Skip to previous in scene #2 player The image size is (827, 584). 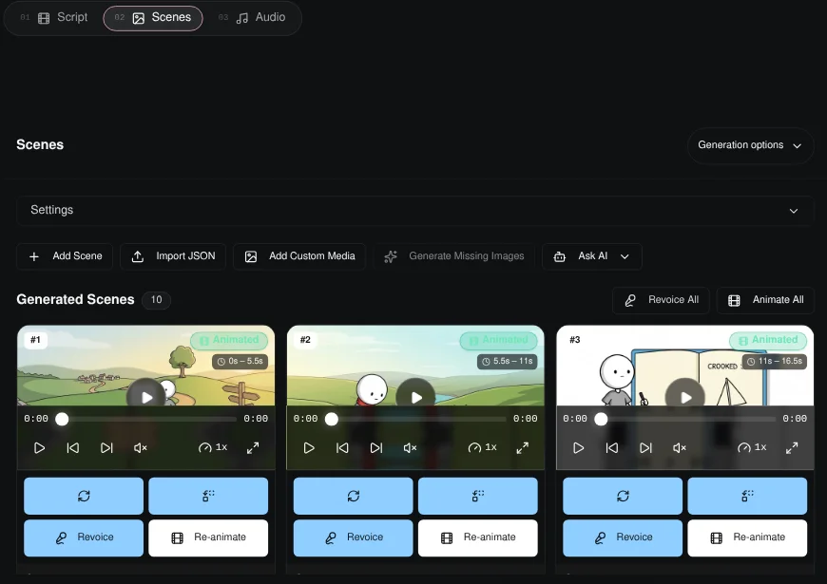pyautogui.click(x=342, y=448)
